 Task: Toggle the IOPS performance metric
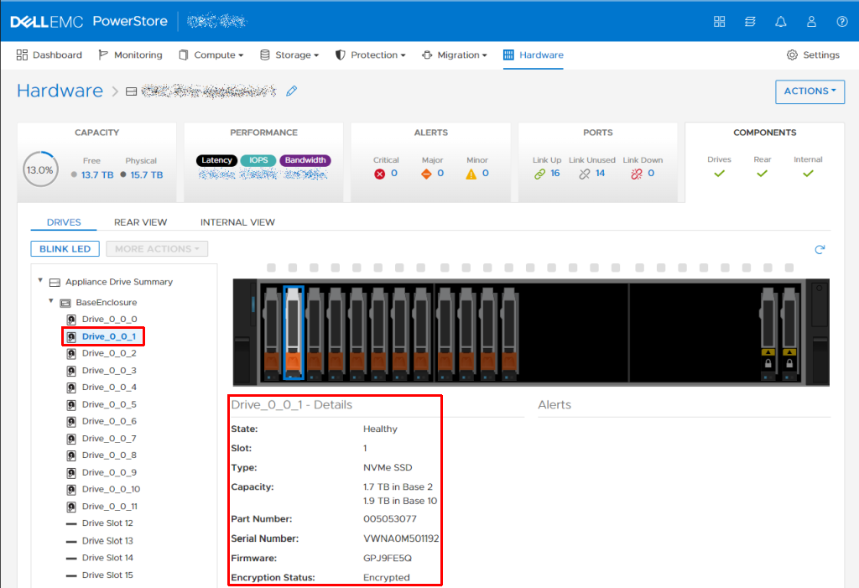[258, 159]
